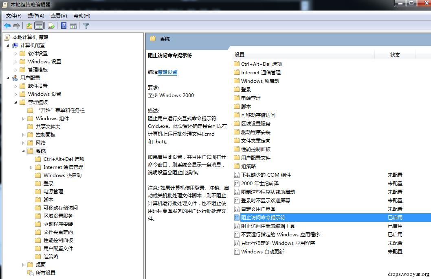Viewport: 431px width, 279px height.
Task: Toggle the Show/Hide Console Tree icon
Action: tap(39, 25)
